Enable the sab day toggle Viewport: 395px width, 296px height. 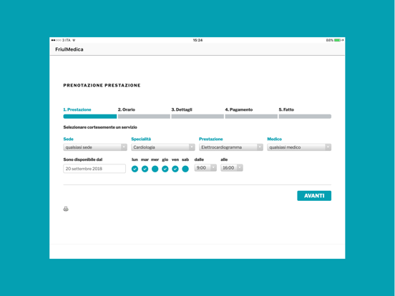pyautogui.click(x=185, y=169)
